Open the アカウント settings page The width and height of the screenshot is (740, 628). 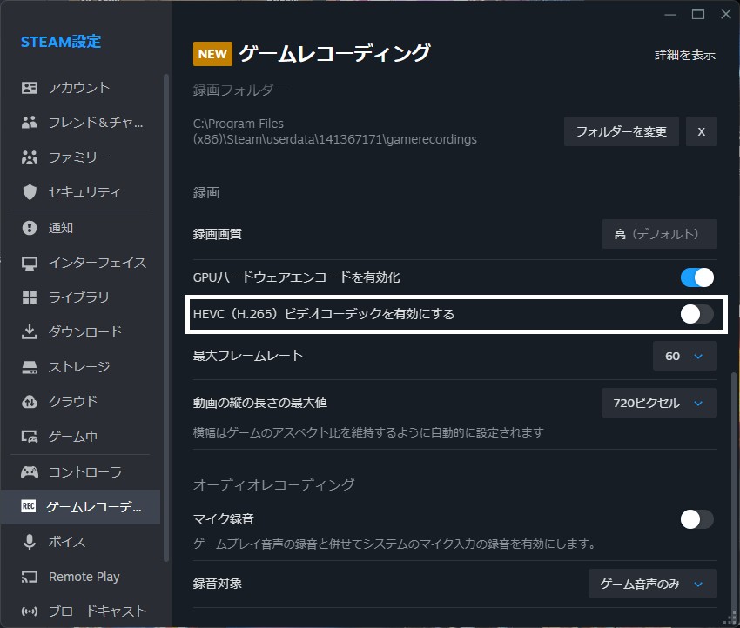coord(80,88)
